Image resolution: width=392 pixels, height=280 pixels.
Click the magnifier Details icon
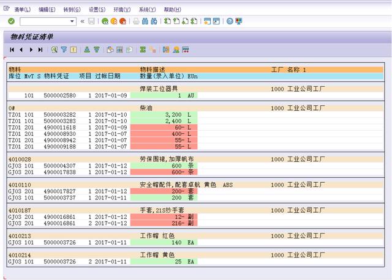(x=54, y=50)
